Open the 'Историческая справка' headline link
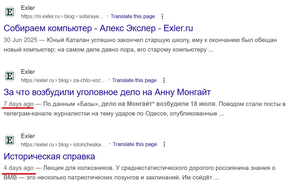Image resolution: width=294 pixels, height=188 pixels. [x=49, y=156]
